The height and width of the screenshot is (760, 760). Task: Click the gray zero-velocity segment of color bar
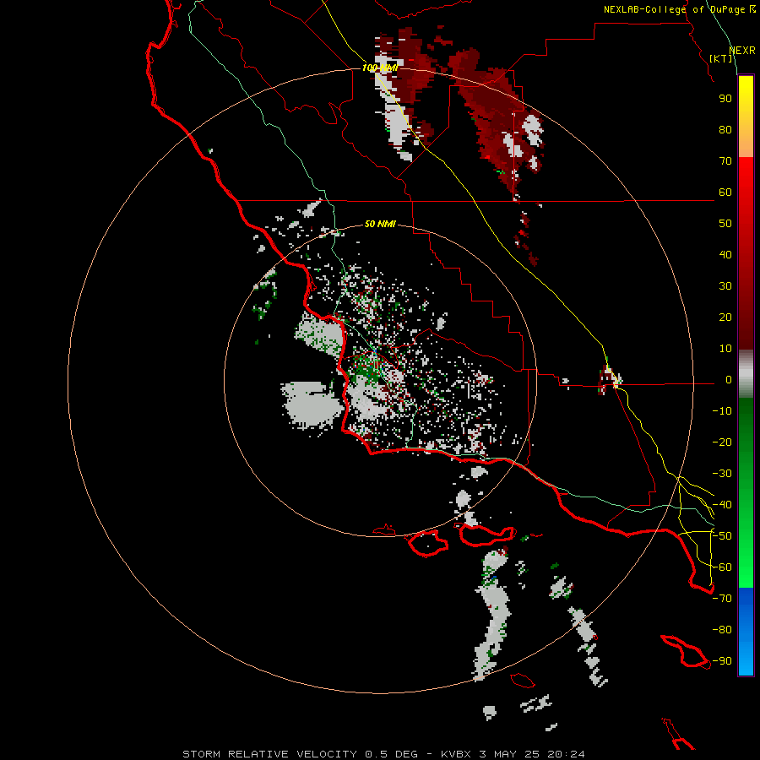pyautogui.click(x=746, y=374)
